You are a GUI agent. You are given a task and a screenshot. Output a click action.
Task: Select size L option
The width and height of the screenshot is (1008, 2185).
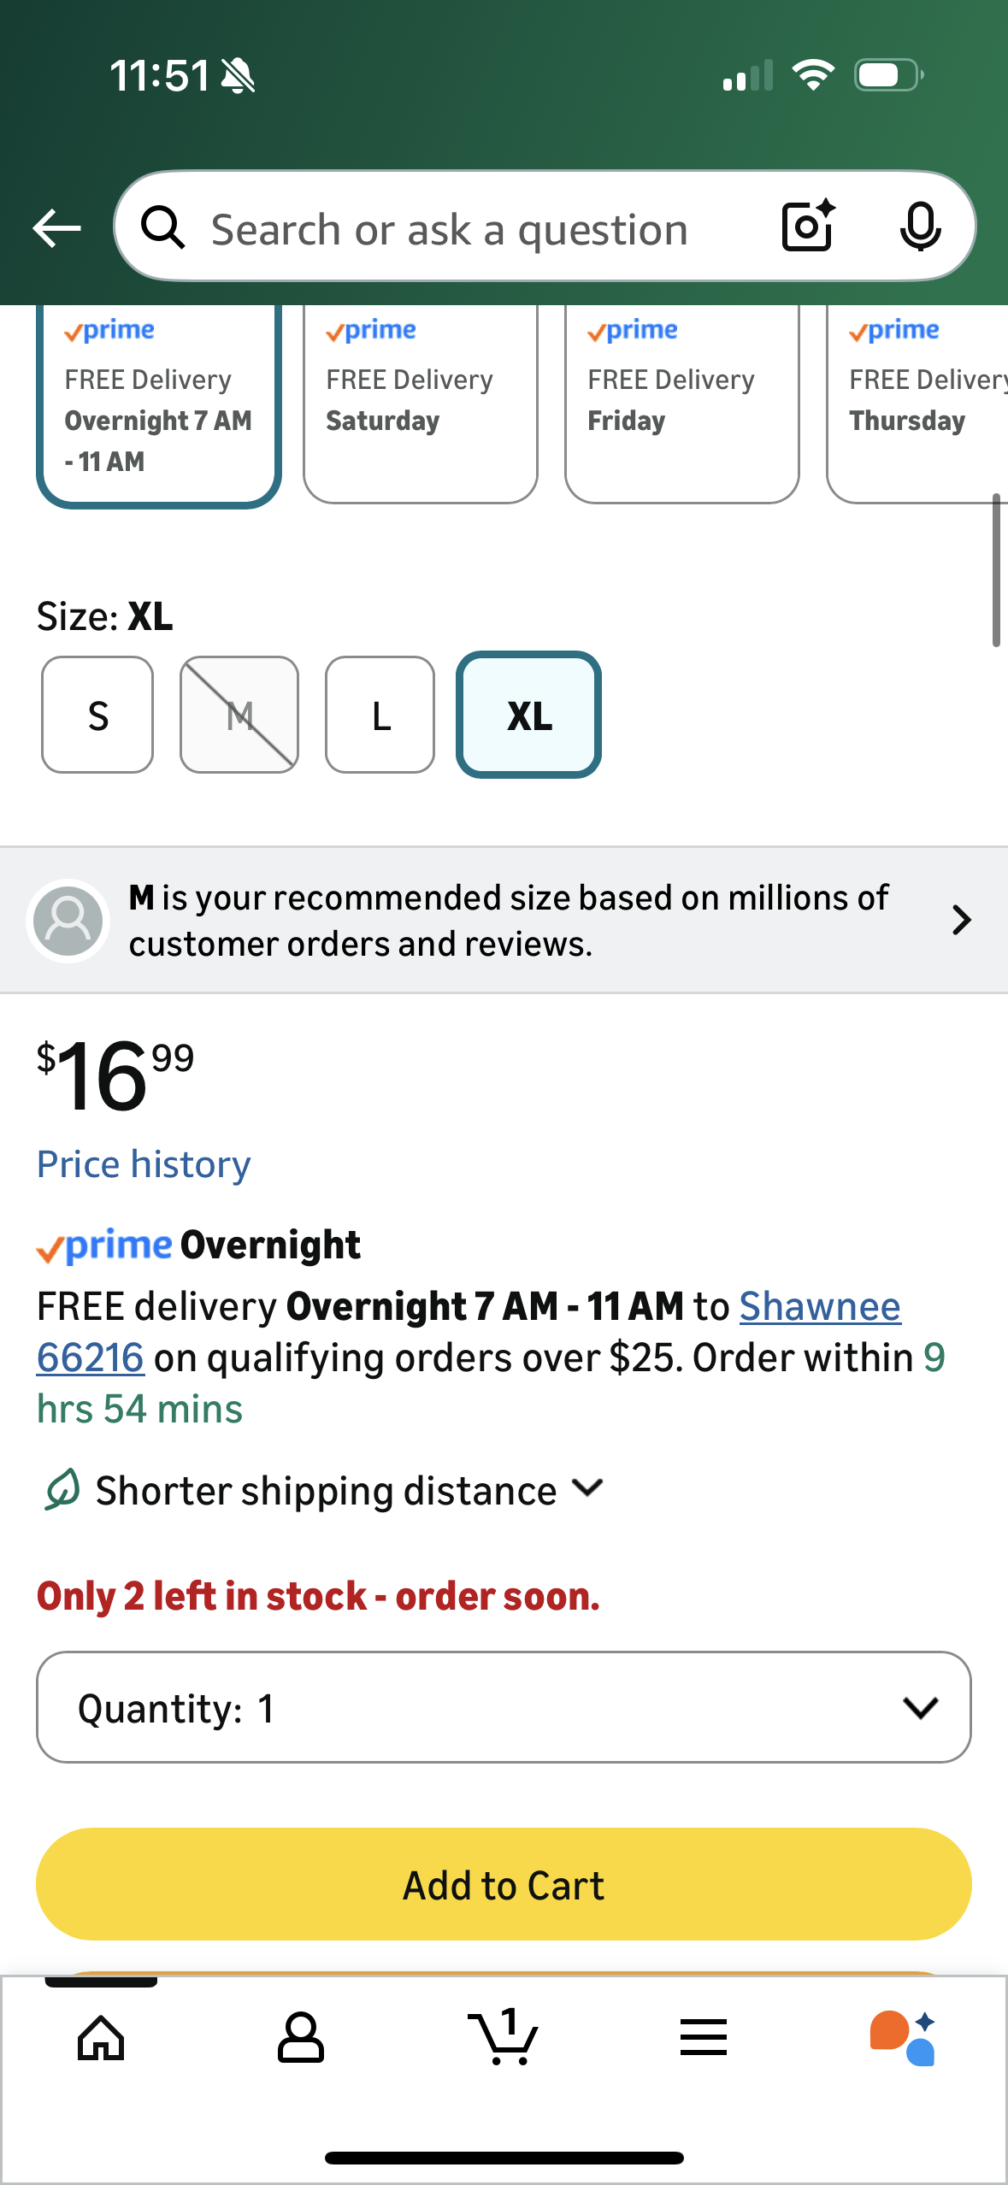click(x=380, y=715)
